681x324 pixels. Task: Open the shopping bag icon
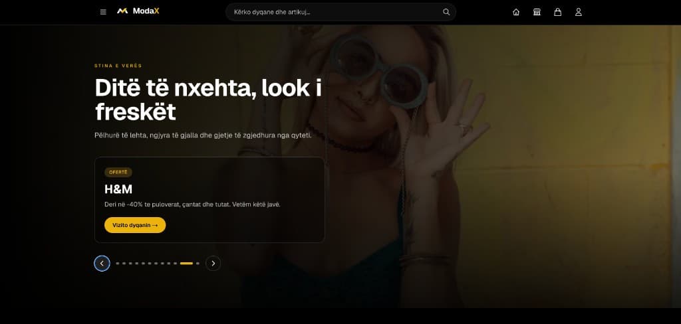(558, 12)
